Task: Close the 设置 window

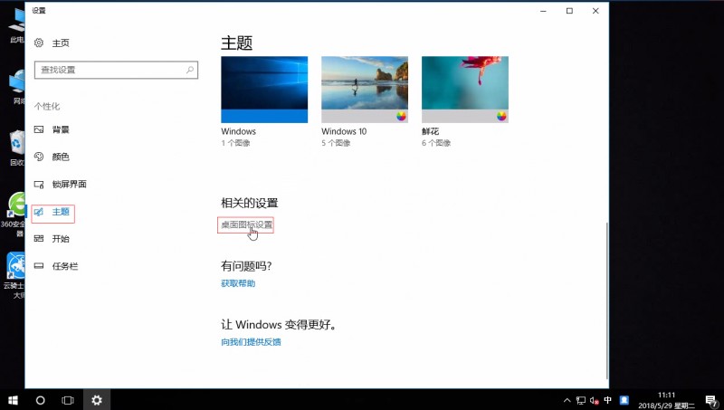Action: click(595, 11)
